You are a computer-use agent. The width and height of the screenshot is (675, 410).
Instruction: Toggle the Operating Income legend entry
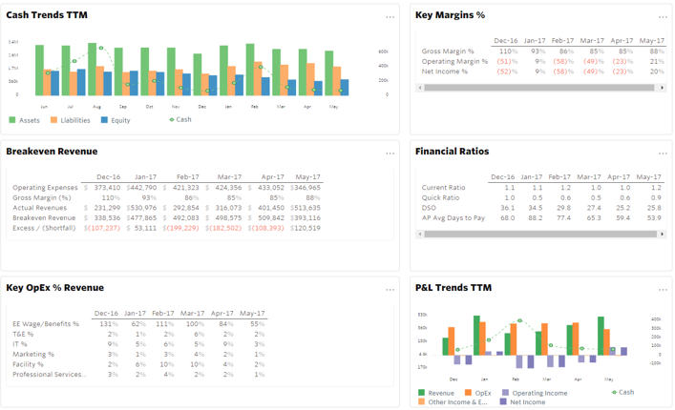(x=535, y=393)
